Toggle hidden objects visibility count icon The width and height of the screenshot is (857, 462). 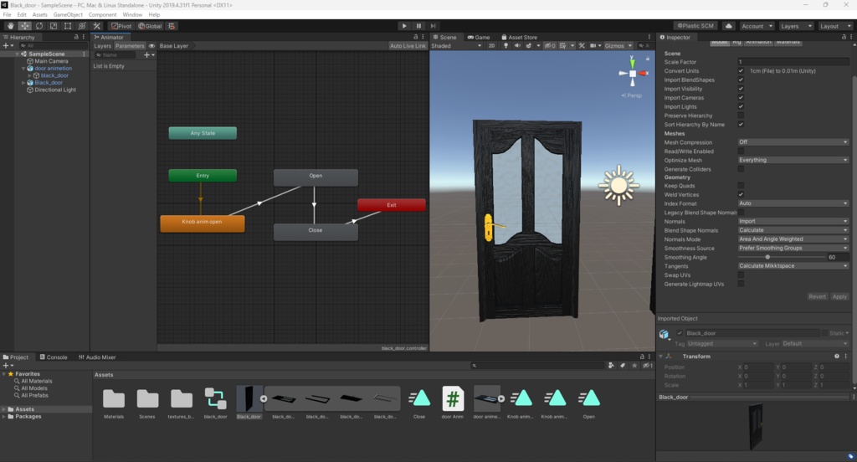(550, 46)
